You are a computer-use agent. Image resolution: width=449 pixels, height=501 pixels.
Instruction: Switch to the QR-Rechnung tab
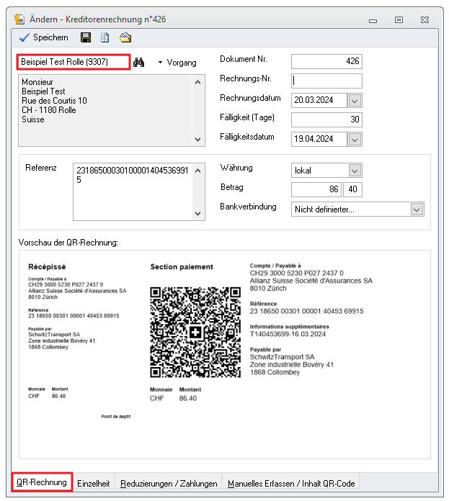[42, 482]
